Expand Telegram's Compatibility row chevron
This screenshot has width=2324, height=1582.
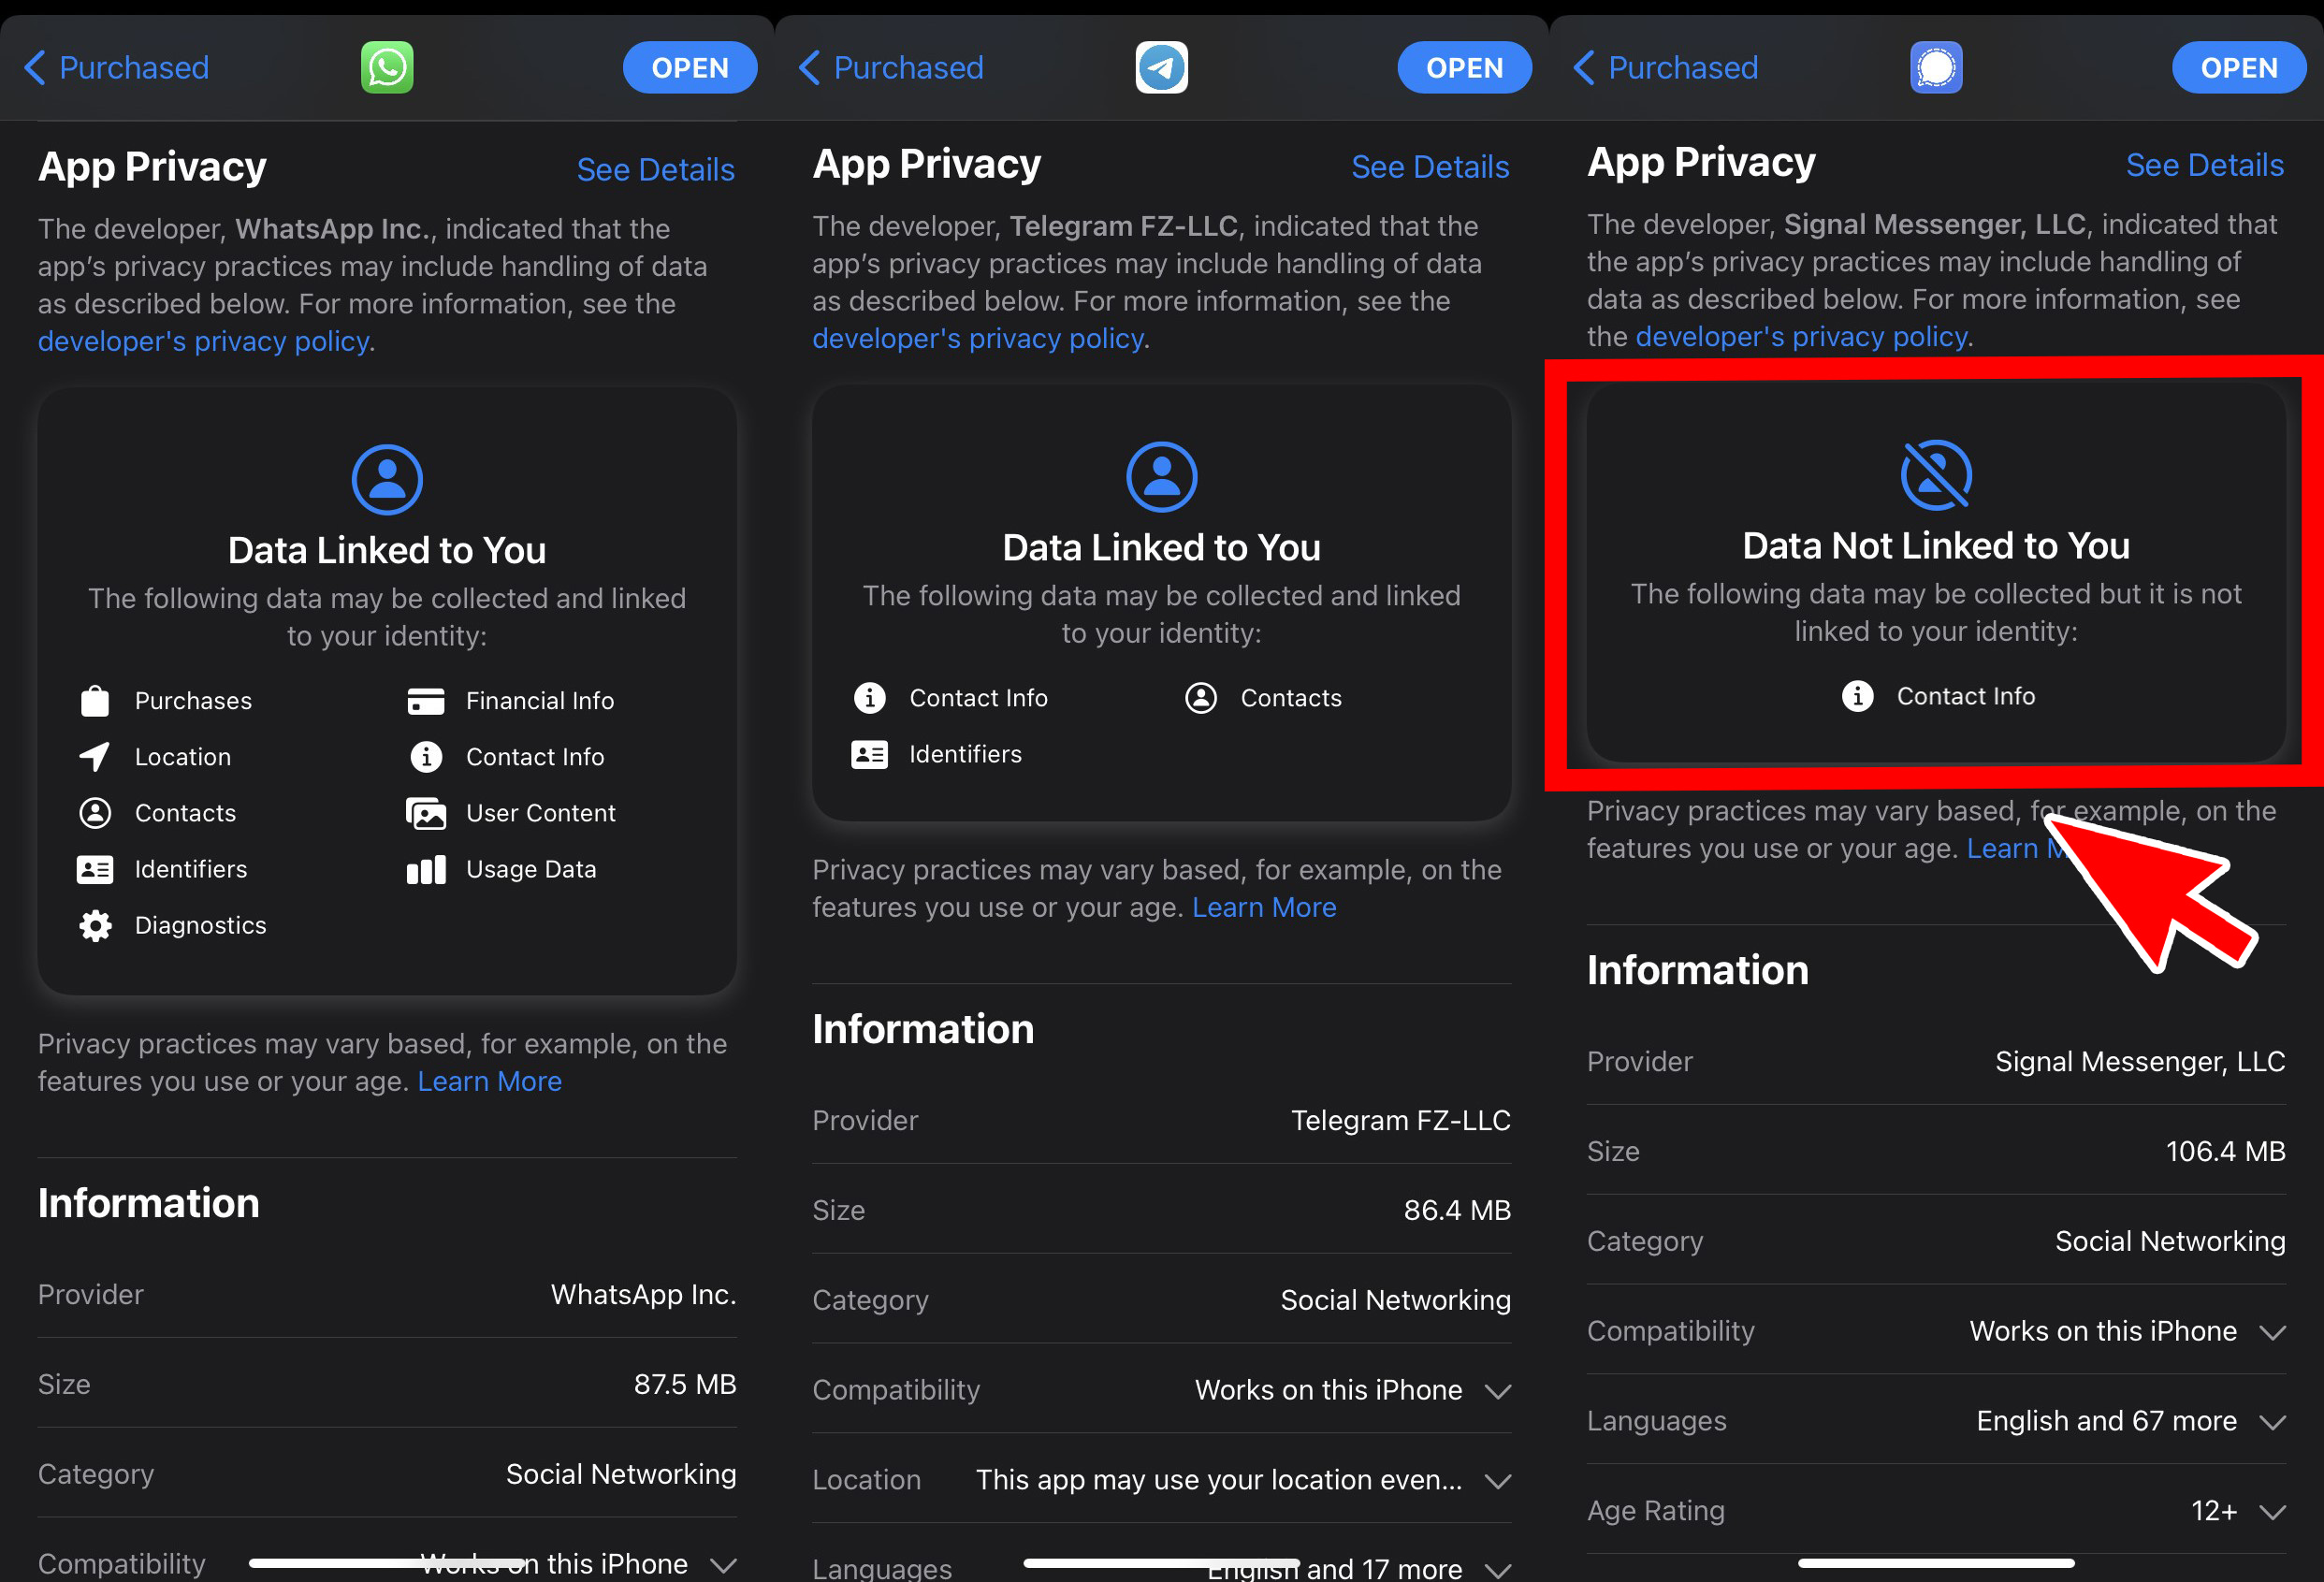tap(1497, 1390)
